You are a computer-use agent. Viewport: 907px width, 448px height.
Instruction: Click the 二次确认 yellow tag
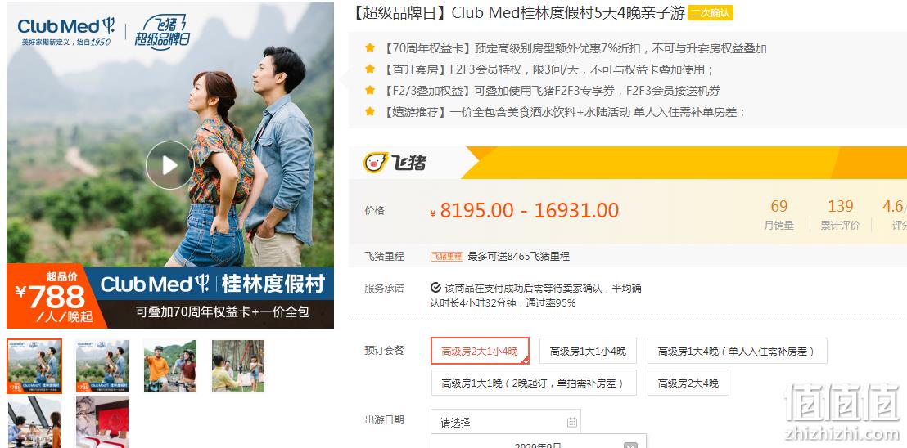[711, 13]
